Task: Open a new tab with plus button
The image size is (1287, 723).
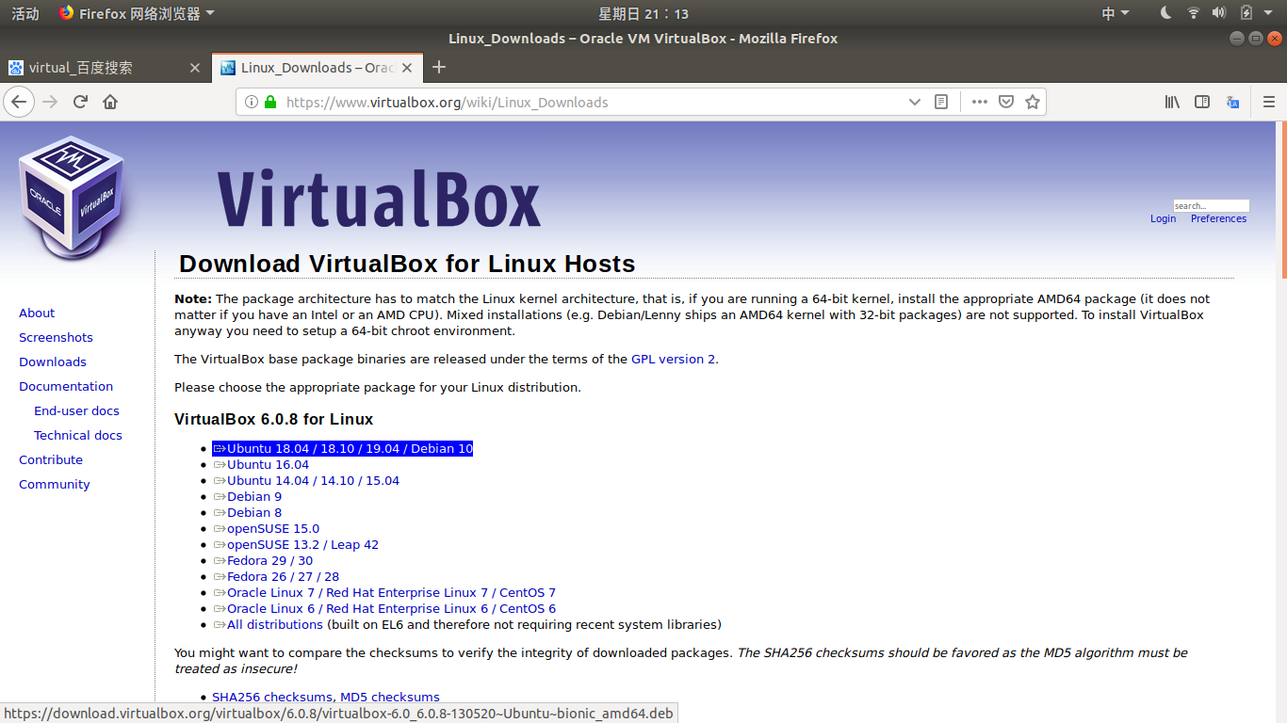Action: pos(438,67)
